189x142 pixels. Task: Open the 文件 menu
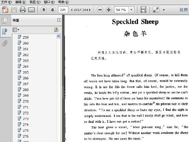click(x=6, y=2)
